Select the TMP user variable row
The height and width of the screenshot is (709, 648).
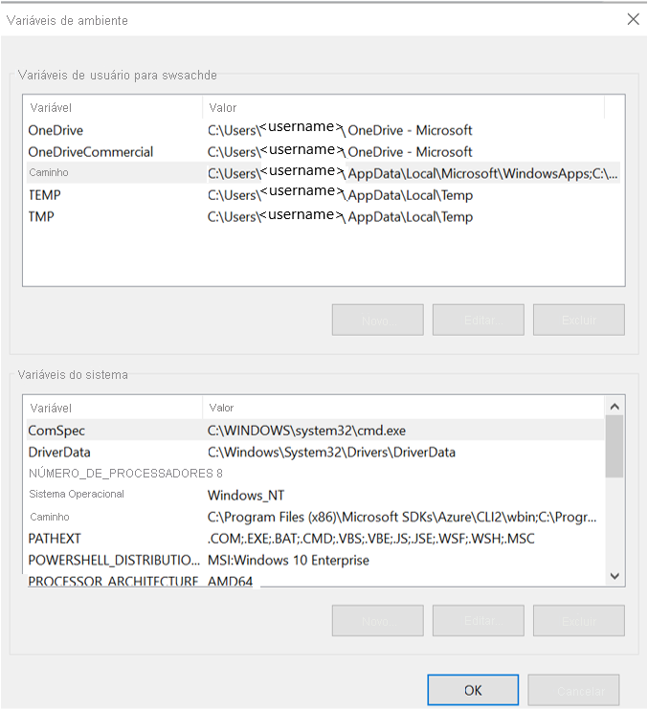41,217
